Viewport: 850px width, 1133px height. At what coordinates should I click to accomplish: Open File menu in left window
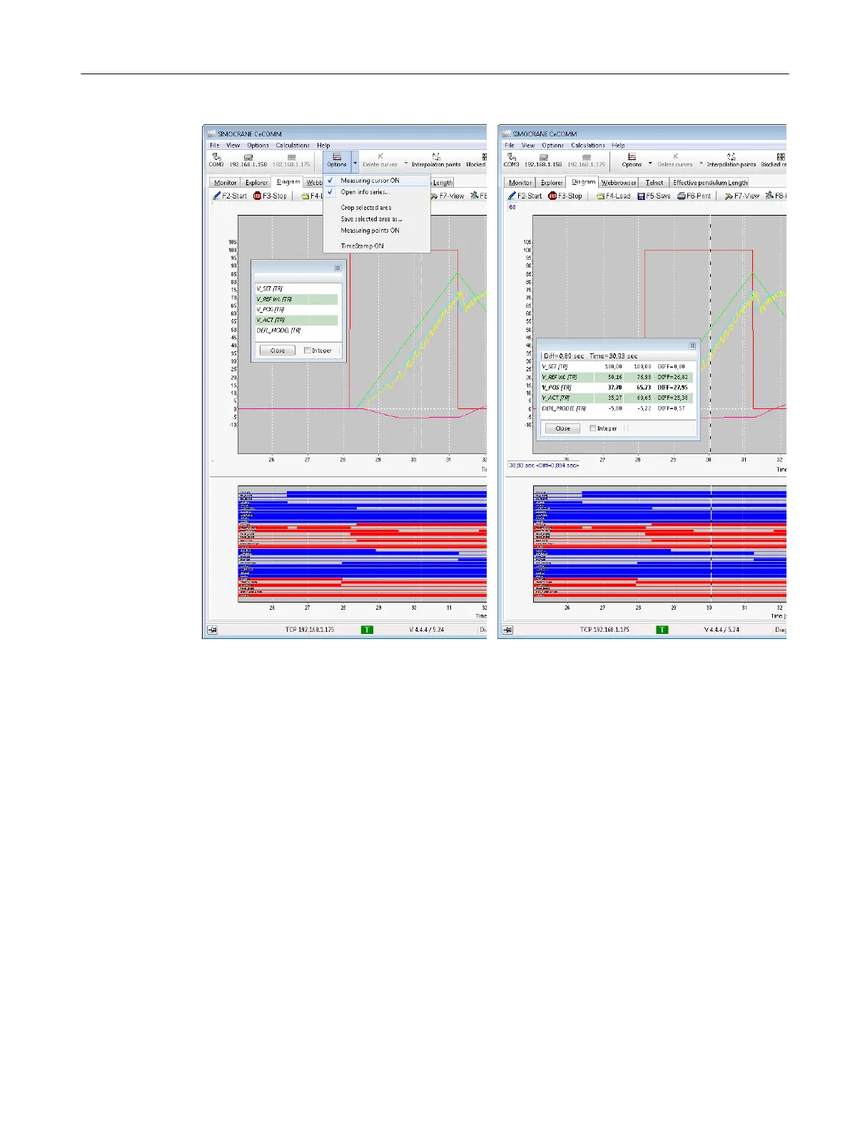(215, 145)
